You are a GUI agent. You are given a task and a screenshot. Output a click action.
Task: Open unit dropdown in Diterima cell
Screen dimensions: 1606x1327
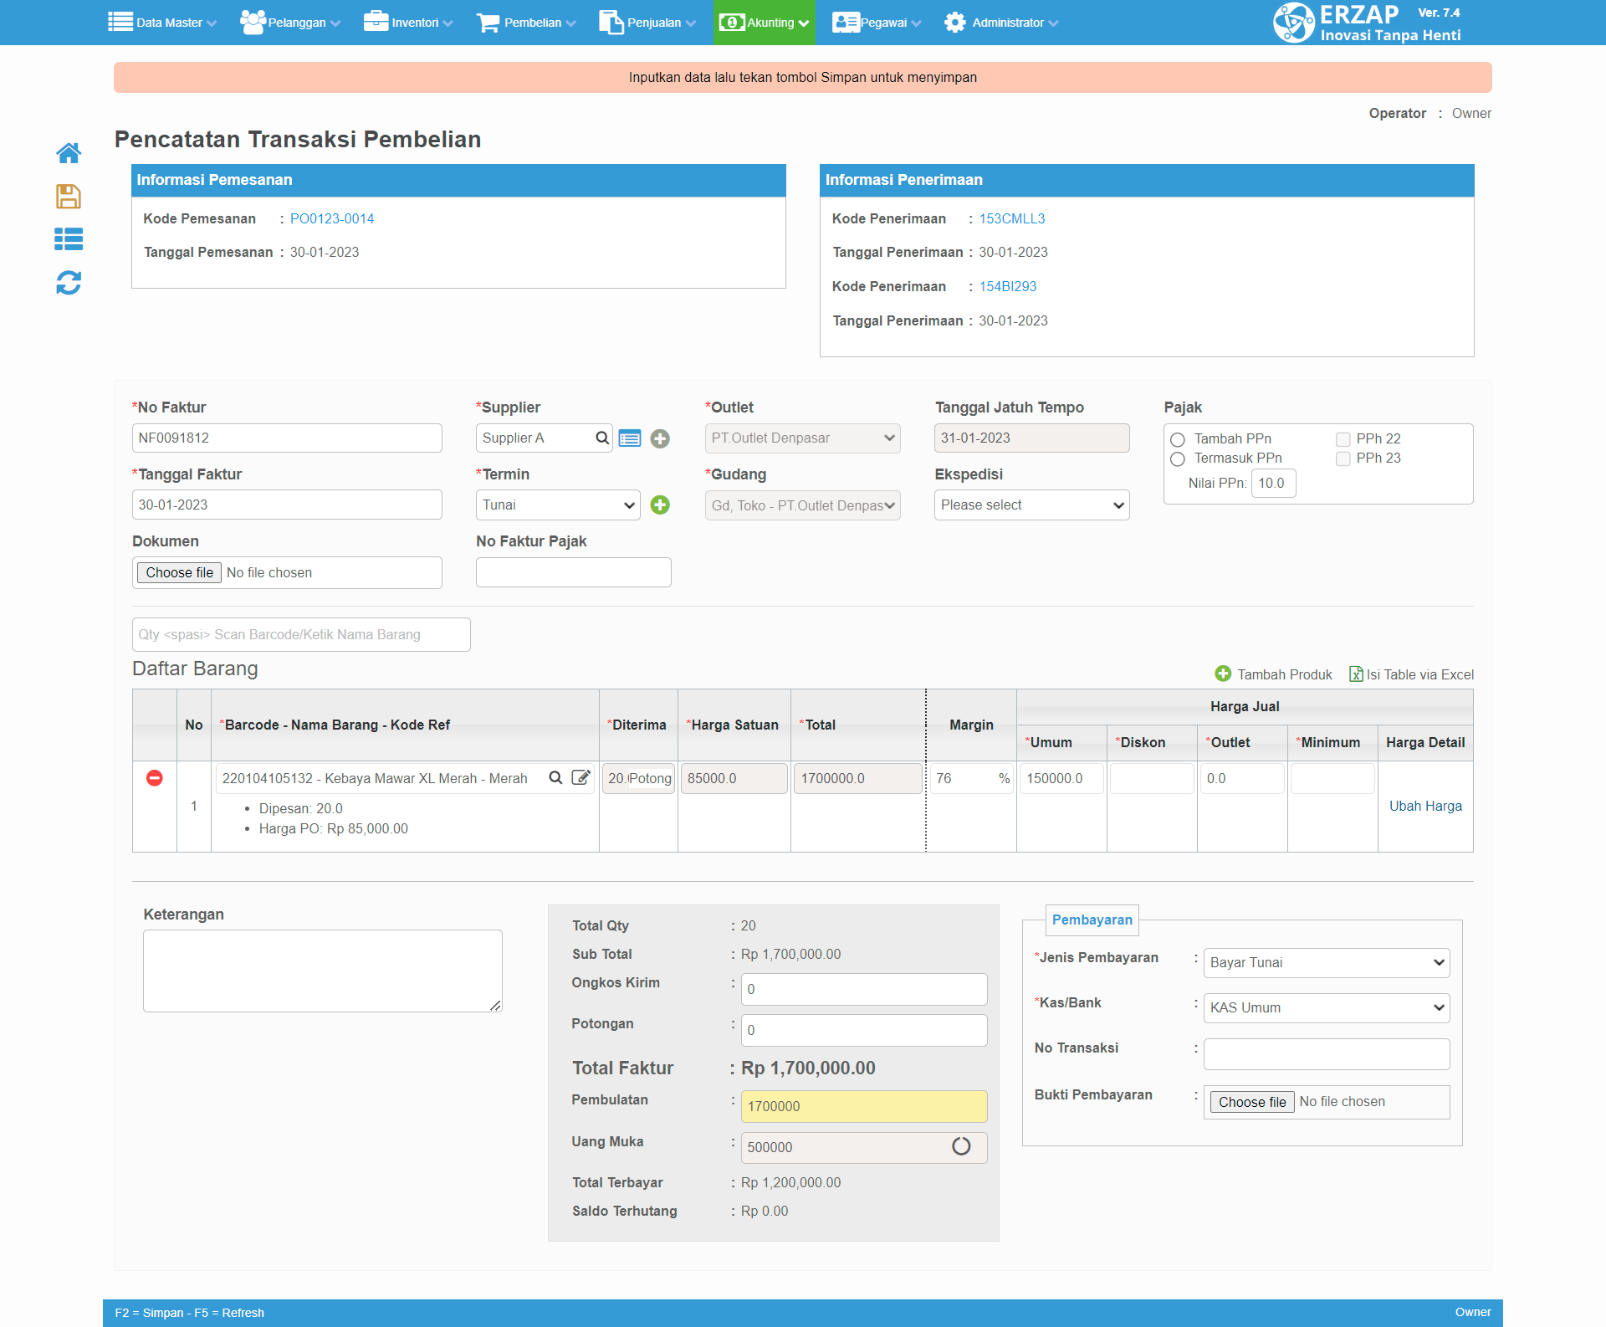[x=651, y=778]
